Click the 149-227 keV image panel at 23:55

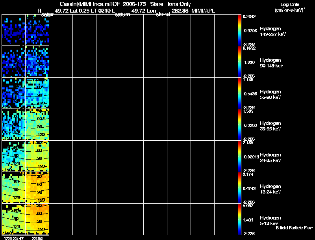(x=37, y=30)
